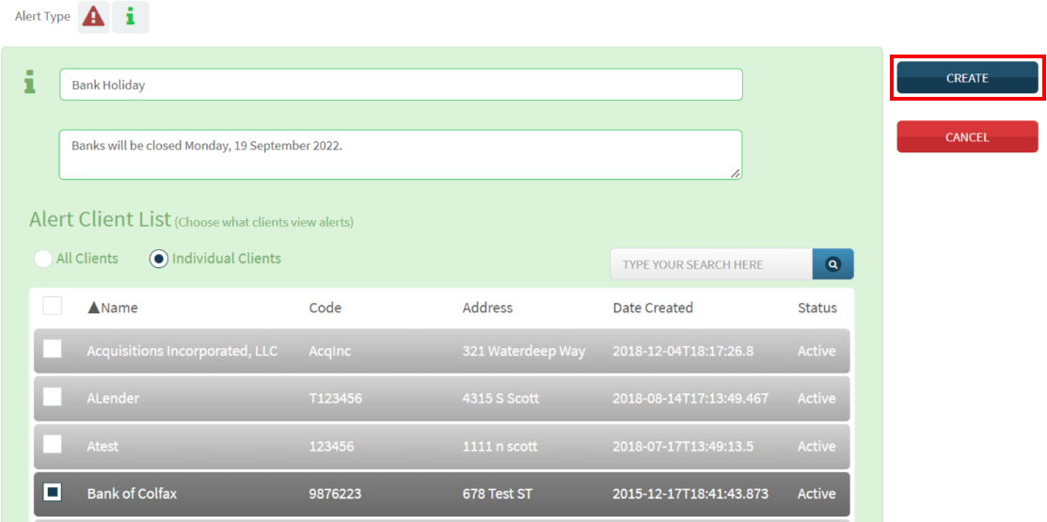This screenshot has height=522, width=1047.
Task: Check the Atest row checkbox
Action: pos(52,445)
